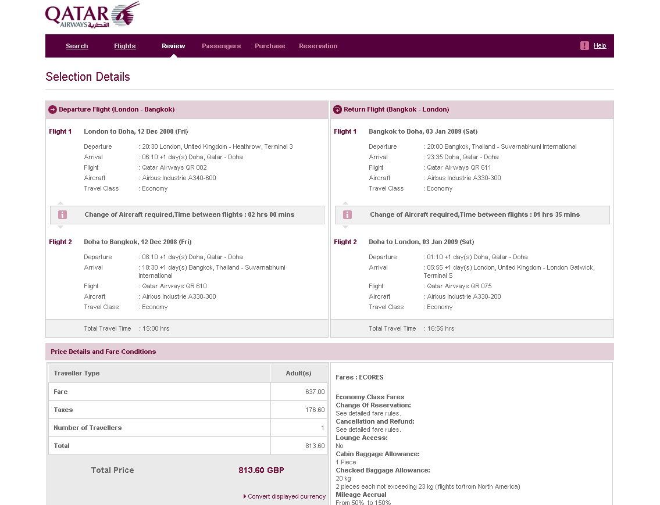The image size is (660, 505).
Task: Go back to the Flights step
Action: tap(125, 46)
